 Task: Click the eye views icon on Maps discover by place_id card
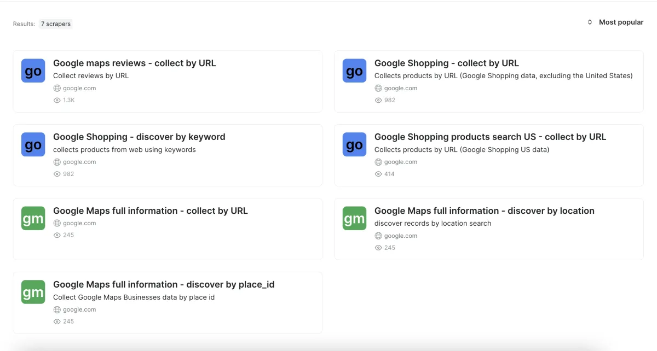57,321
